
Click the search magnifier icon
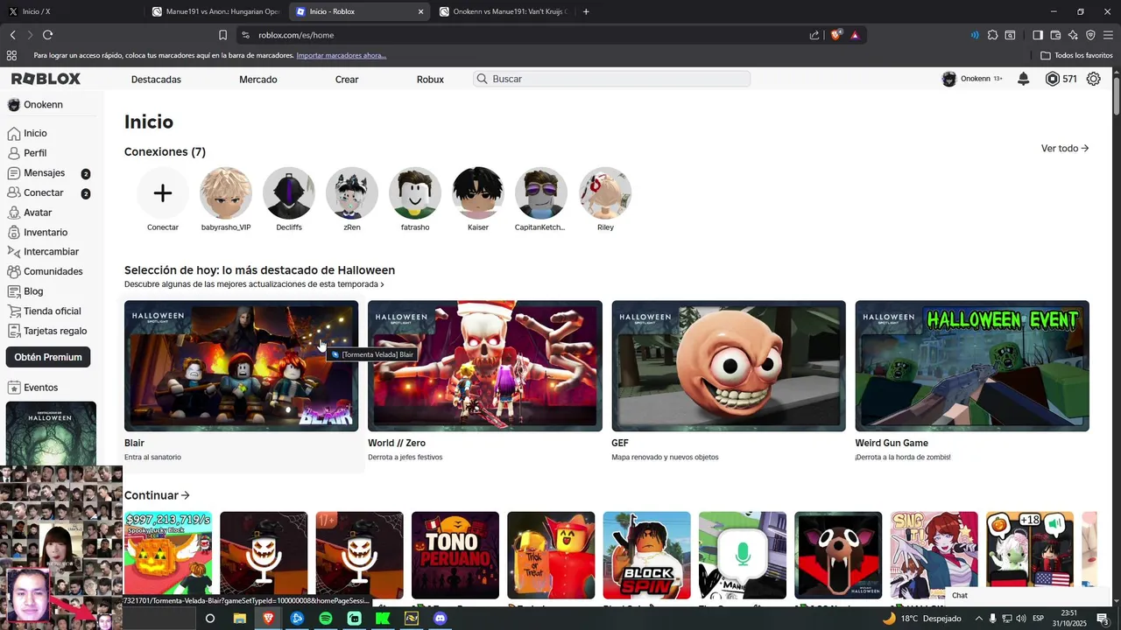(482, 79)
